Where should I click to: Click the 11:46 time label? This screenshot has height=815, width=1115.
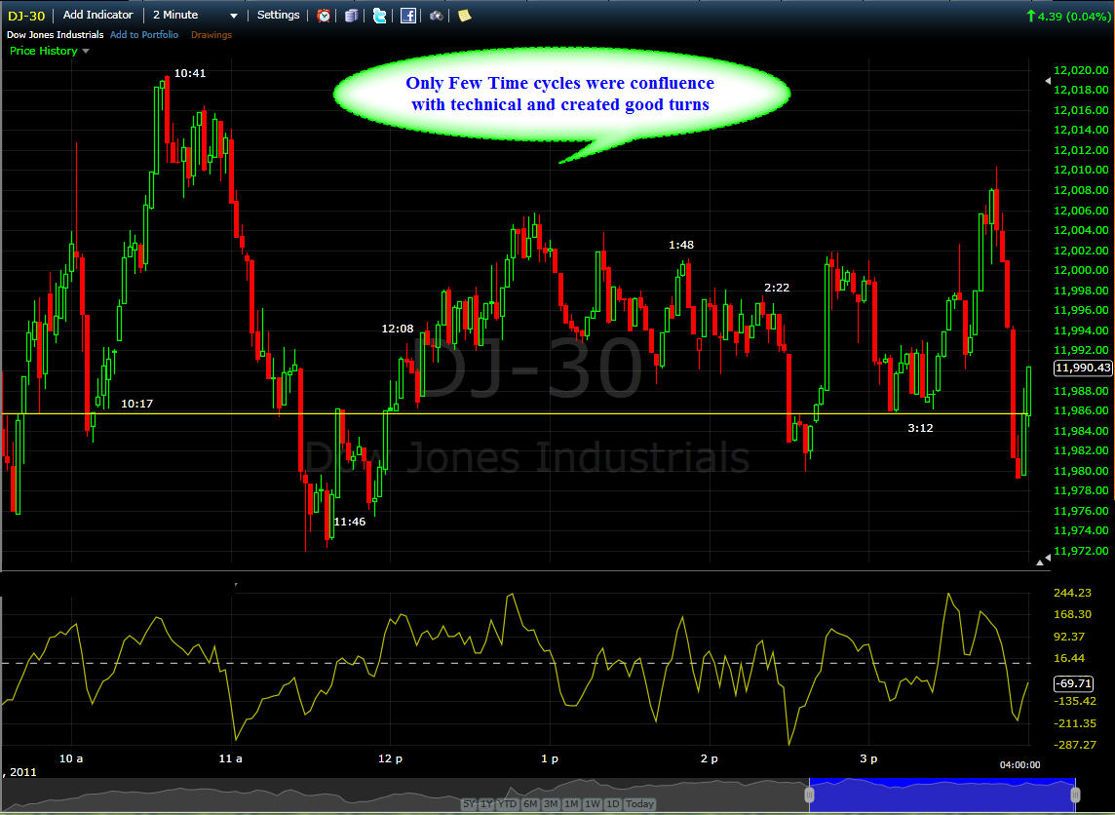[349, 522]
